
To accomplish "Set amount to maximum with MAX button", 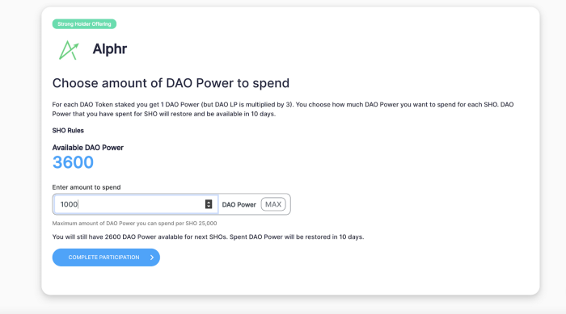I will [273, 204].
